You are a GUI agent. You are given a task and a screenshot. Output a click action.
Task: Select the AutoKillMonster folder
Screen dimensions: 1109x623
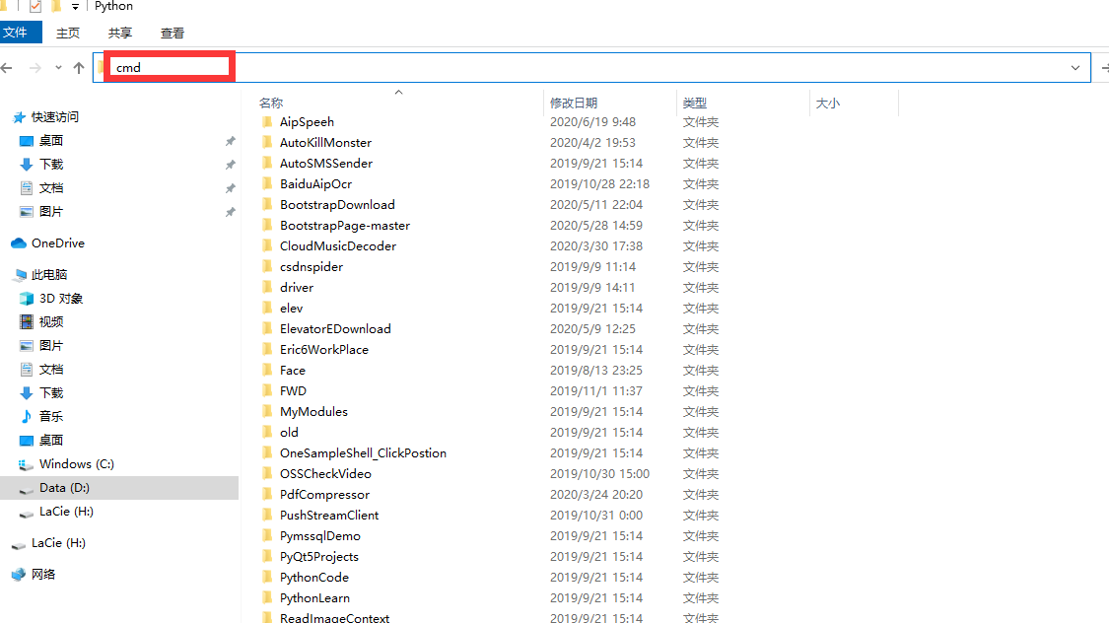[x=325, y=142]
